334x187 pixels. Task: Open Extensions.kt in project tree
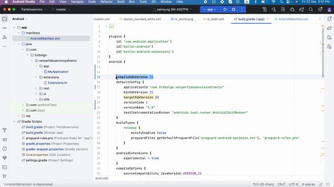pyautogui.click(x=55, y=83)
